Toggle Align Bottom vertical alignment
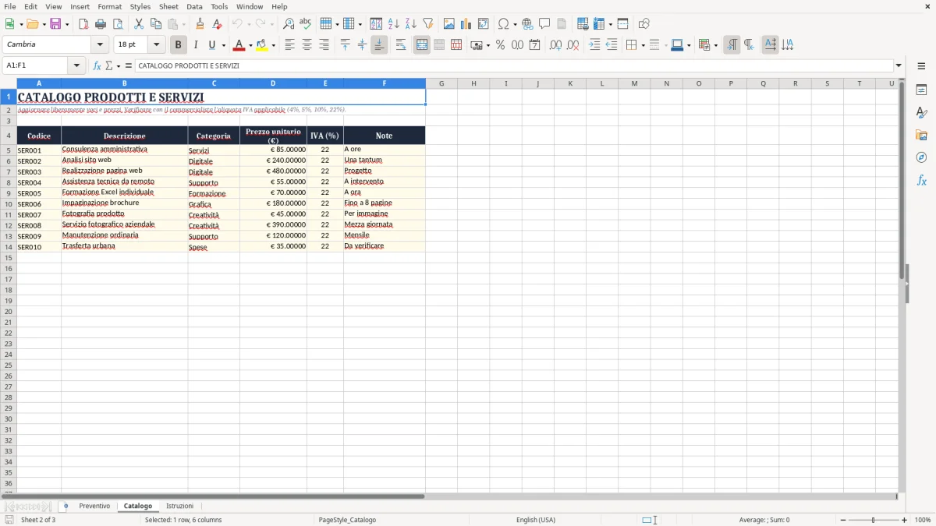 tap(379, 45)
